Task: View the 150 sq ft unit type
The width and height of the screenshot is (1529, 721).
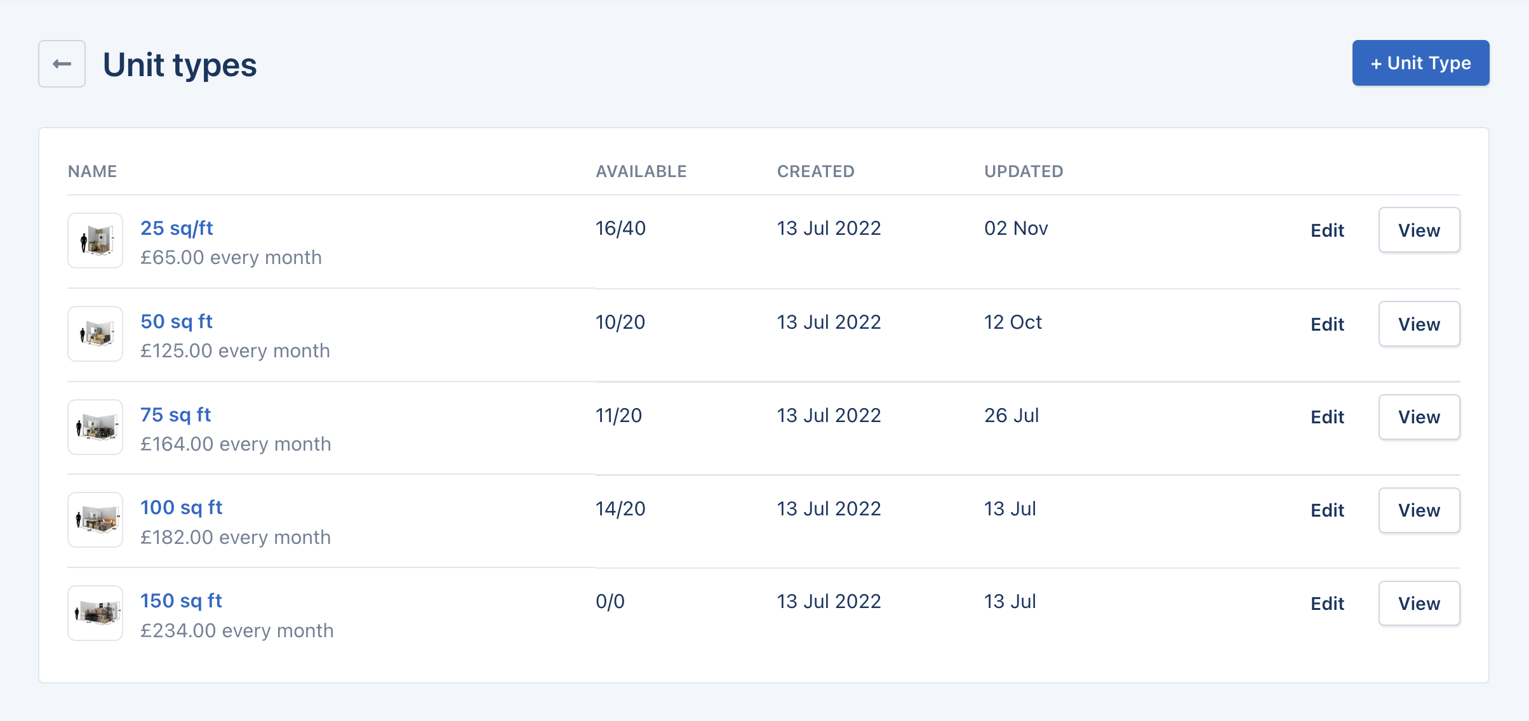Action: (x=1419, y=604)
